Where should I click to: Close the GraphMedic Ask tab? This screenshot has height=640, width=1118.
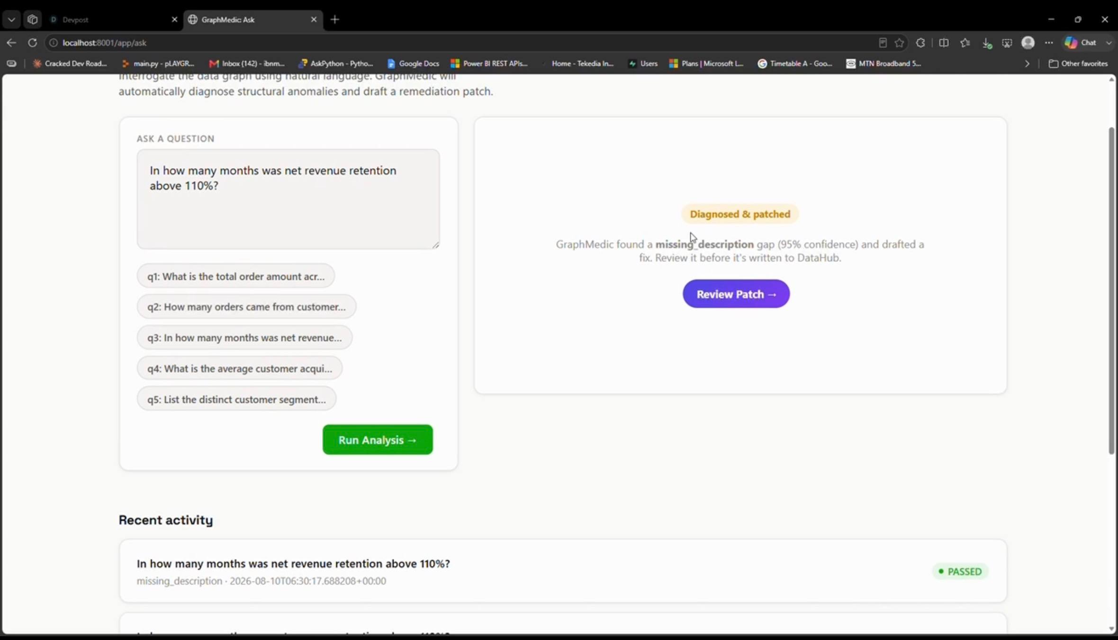(x=314, y=19)
